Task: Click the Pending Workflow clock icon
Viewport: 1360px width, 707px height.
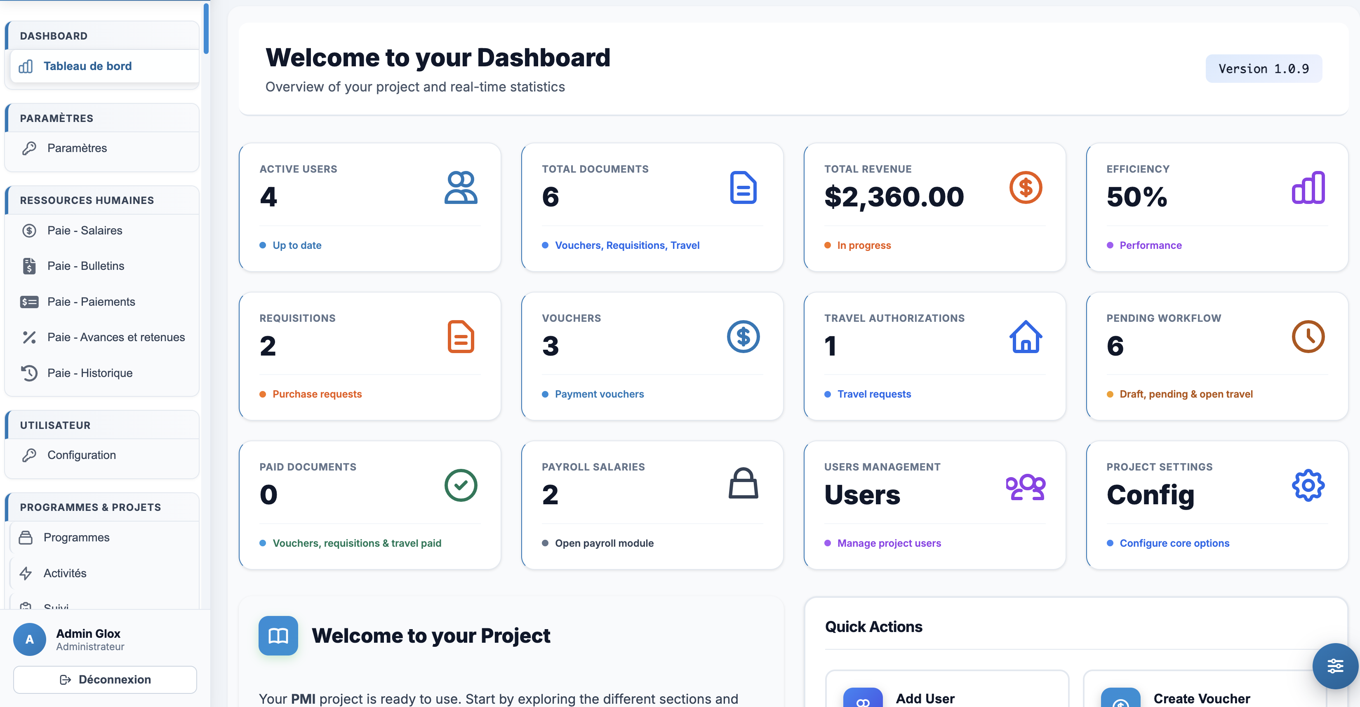Action: (1308, 337)
